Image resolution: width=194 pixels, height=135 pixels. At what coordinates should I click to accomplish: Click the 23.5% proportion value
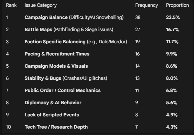click(x=173, y=17)
